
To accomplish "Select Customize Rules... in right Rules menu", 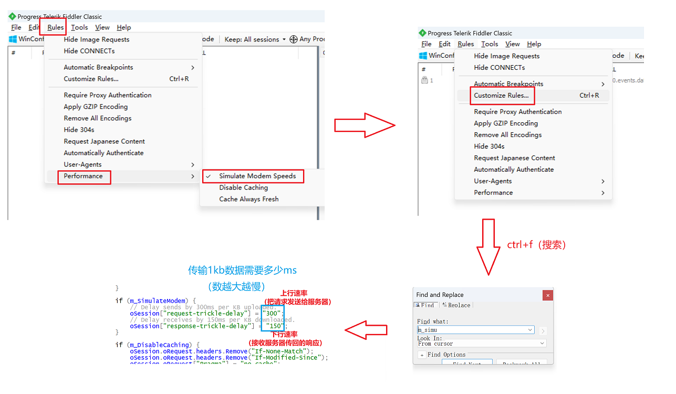I will click(x=501, y=96).
